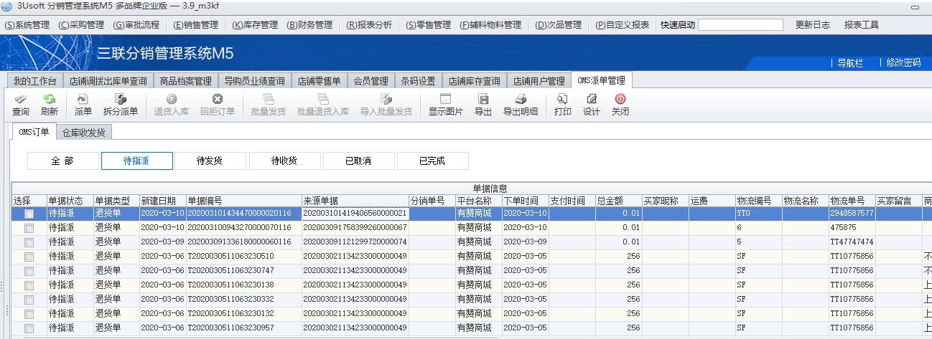This screenshot has width=932, height=339.
Task: Switch to the 仓库收发货 sub-tab
Action: (83, 133)
